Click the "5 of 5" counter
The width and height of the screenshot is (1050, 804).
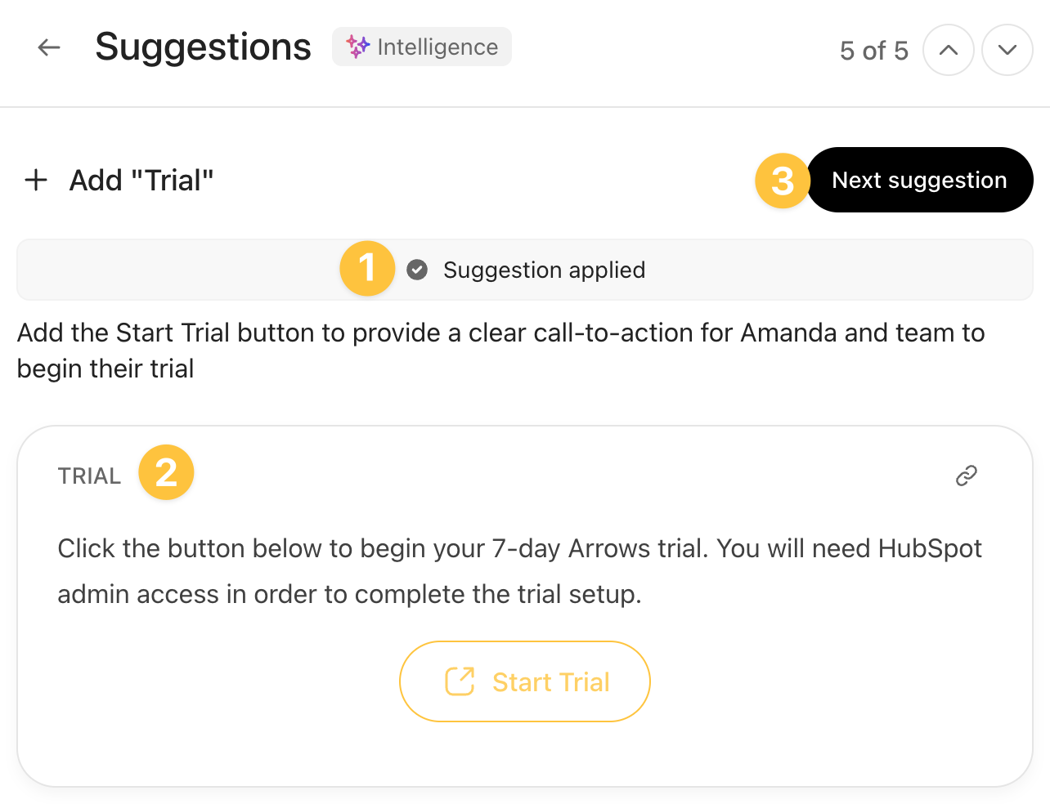(x=873, y=51)
